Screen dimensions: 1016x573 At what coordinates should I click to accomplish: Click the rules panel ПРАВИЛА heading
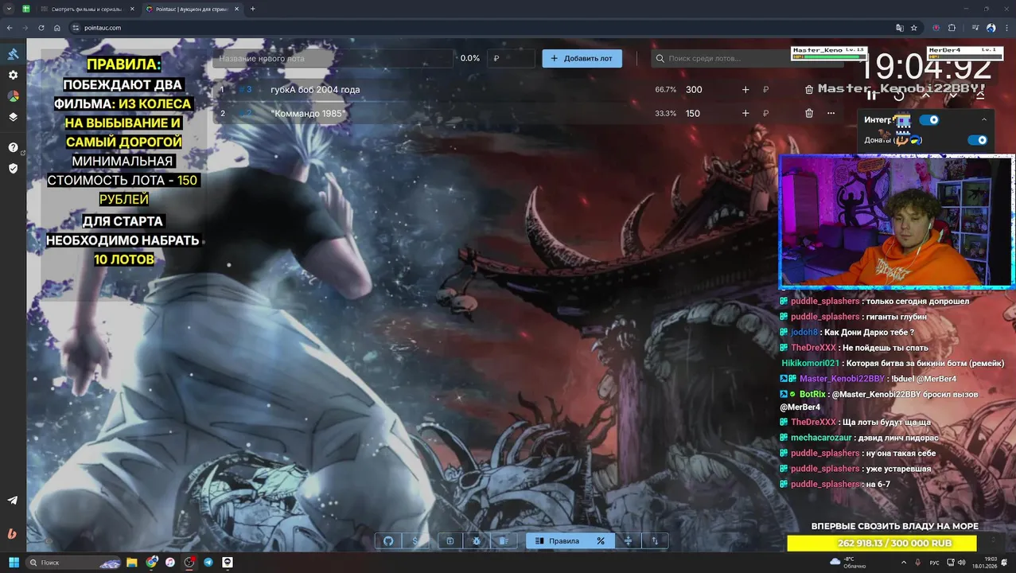click(x=123, y=64)
